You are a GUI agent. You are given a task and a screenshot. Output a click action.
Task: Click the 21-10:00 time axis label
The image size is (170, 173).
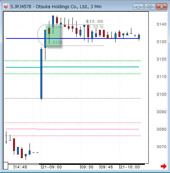(x=130, y=167)
